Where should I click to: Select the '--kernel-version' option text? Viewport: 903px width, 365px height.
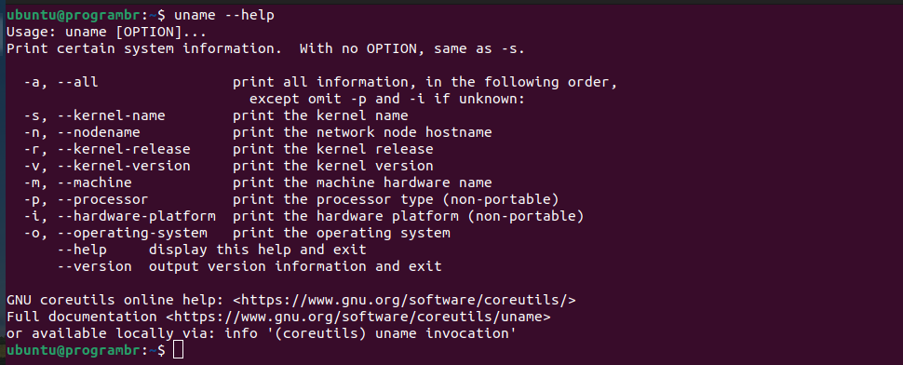click(x=124, y=166)
